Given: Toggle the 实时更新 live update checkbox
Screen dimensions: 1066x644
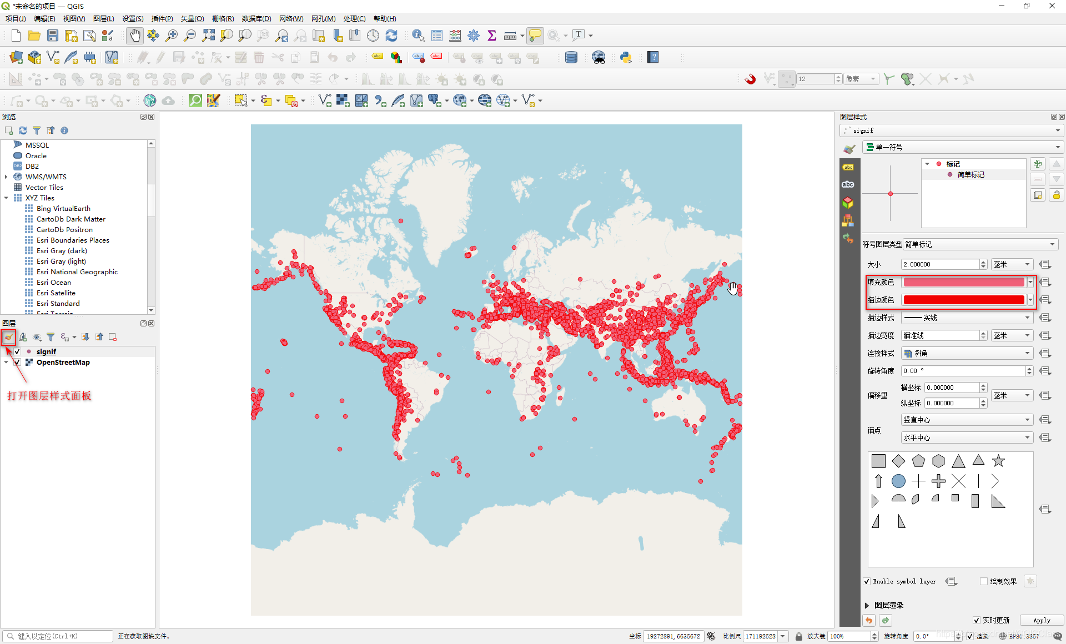Looking at the screenshot, I should click(977, 620).
